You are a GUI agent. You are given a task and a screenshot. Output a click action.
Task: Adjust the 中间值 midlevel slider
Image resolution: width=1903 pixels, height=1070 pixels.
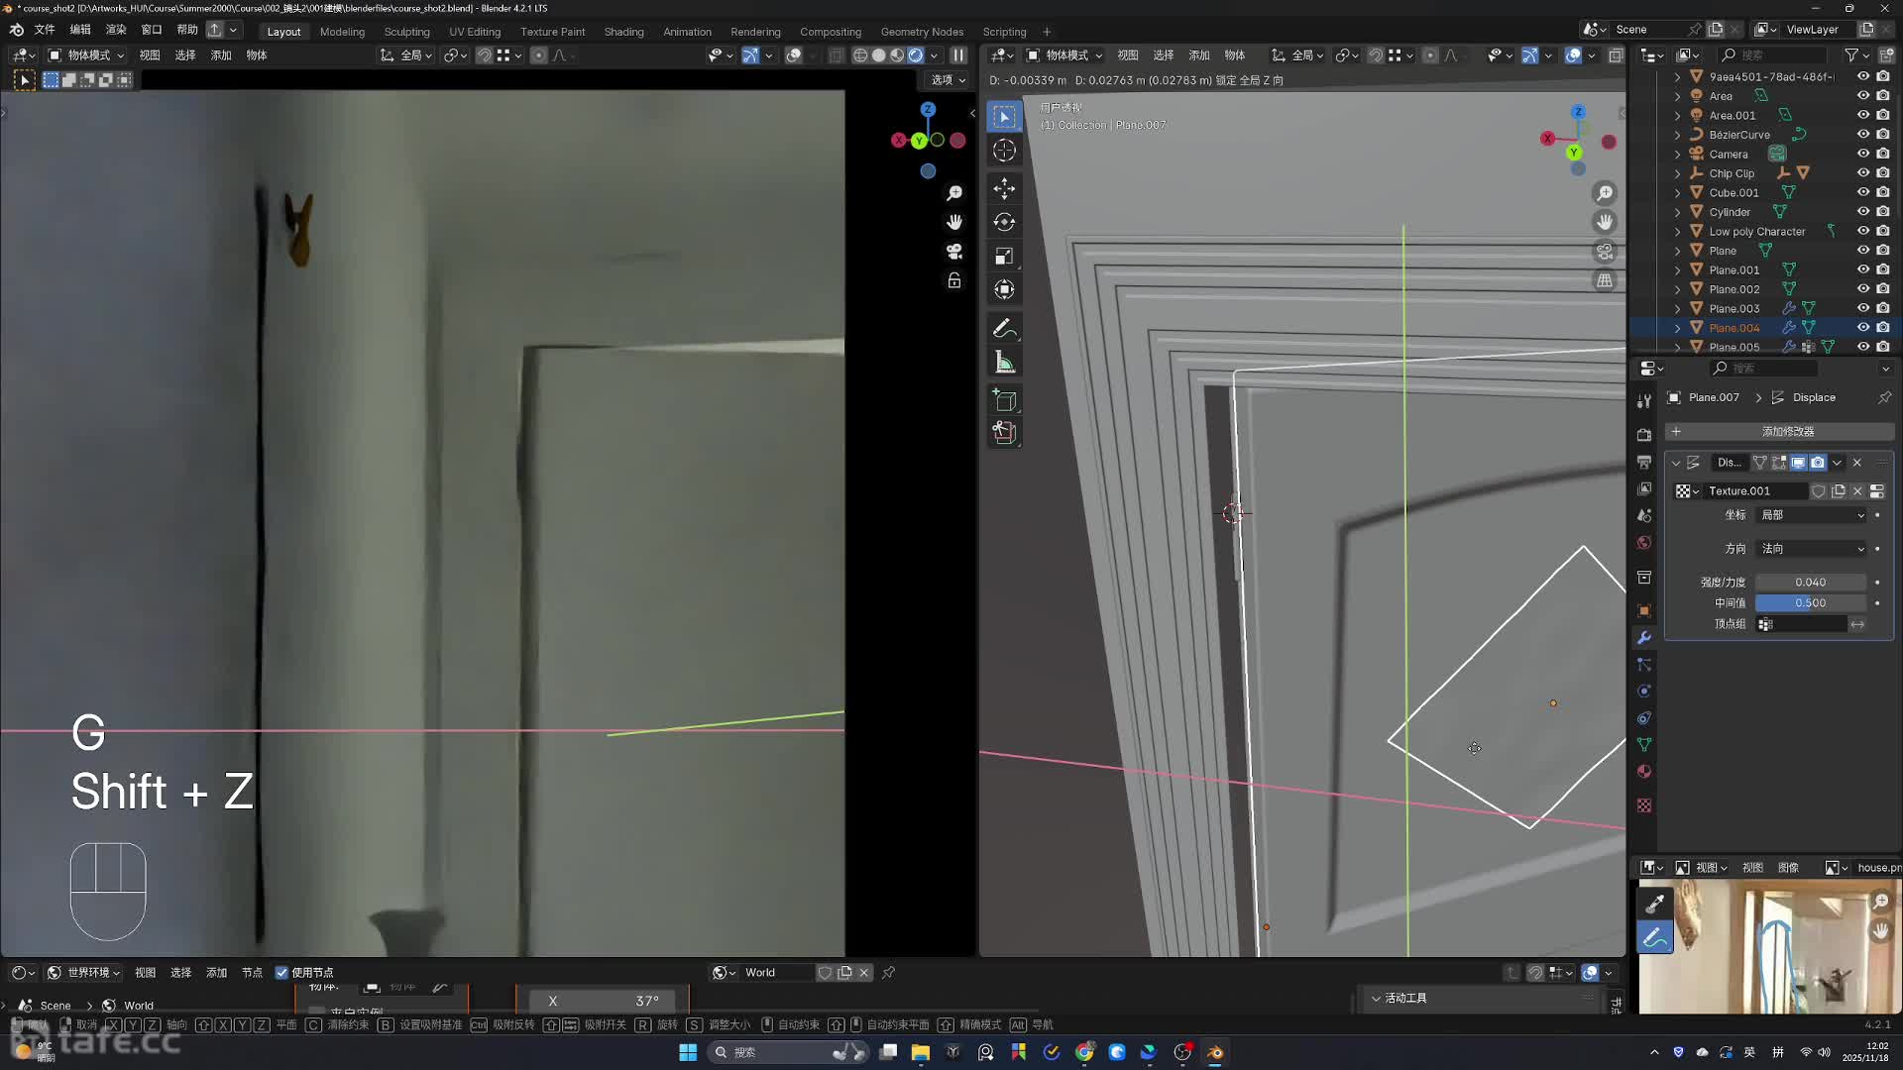pyautogui.click(x=1810, y=603)
